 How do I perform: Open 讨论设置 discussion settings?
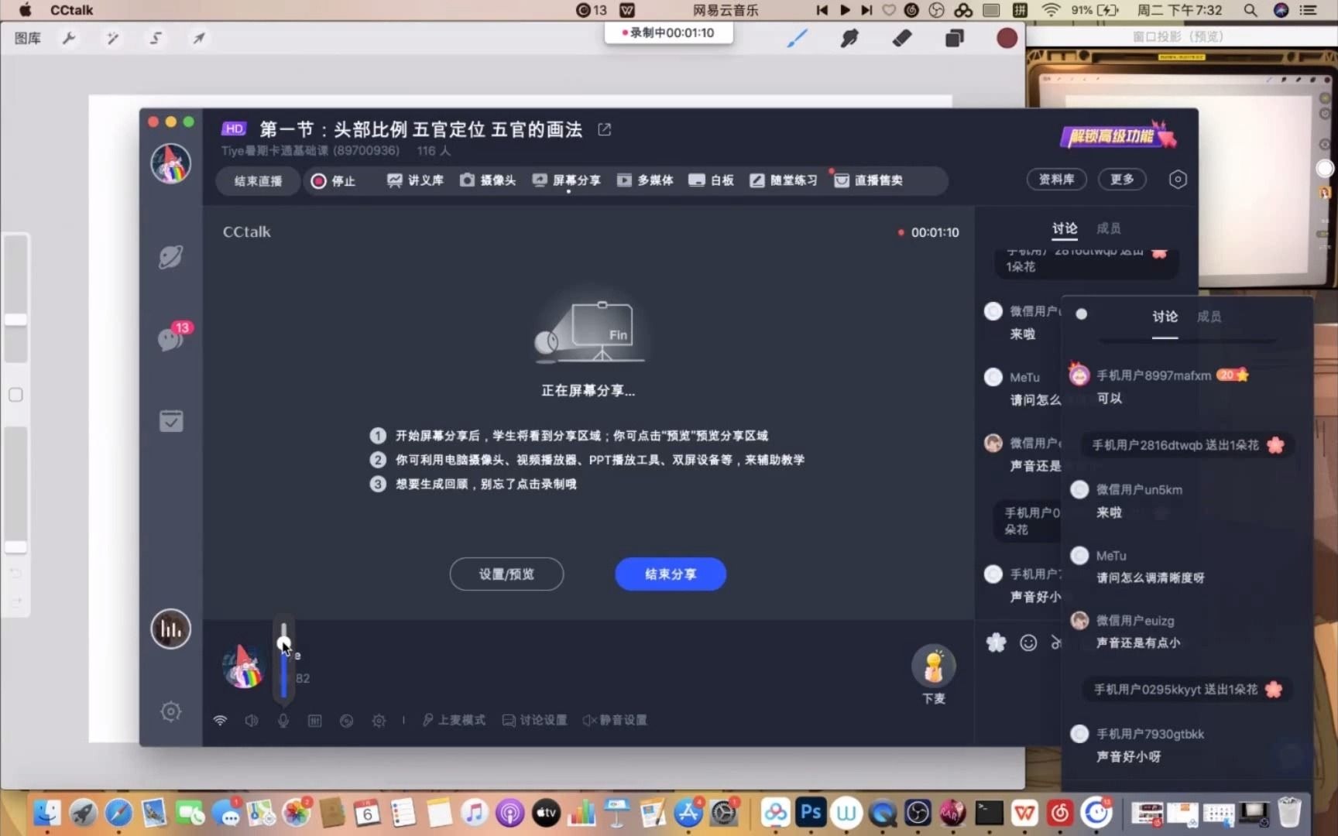tap(535, 720)
